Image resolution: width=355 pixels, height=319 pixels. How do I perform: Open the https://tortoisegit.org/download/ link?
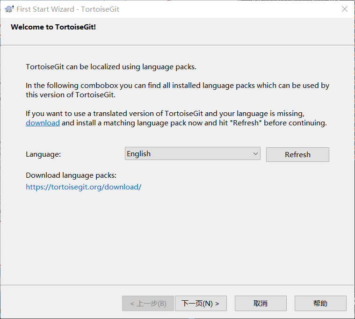click(x=84, y=187)
